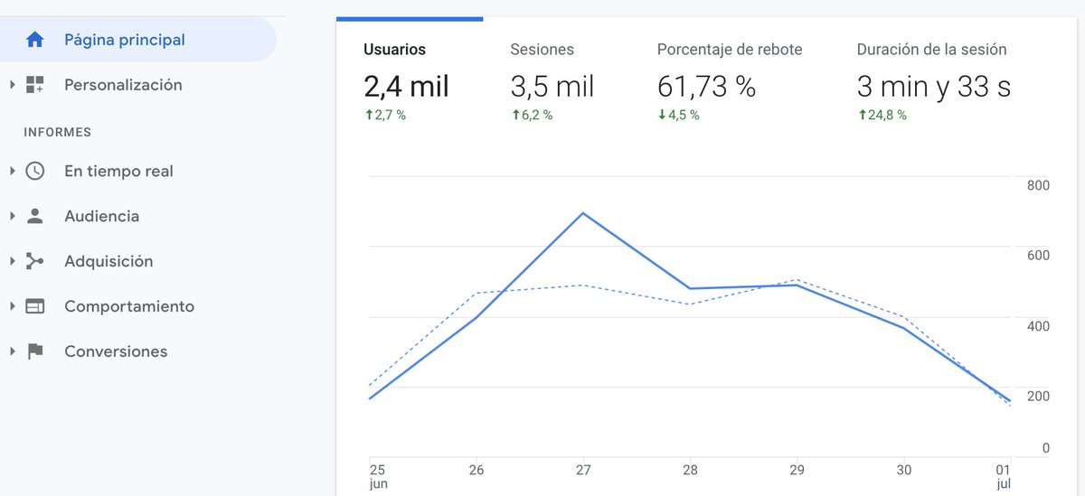Click the 3 min y 33 s value
The image size is (1085, 496).
(x=934, y=87)
